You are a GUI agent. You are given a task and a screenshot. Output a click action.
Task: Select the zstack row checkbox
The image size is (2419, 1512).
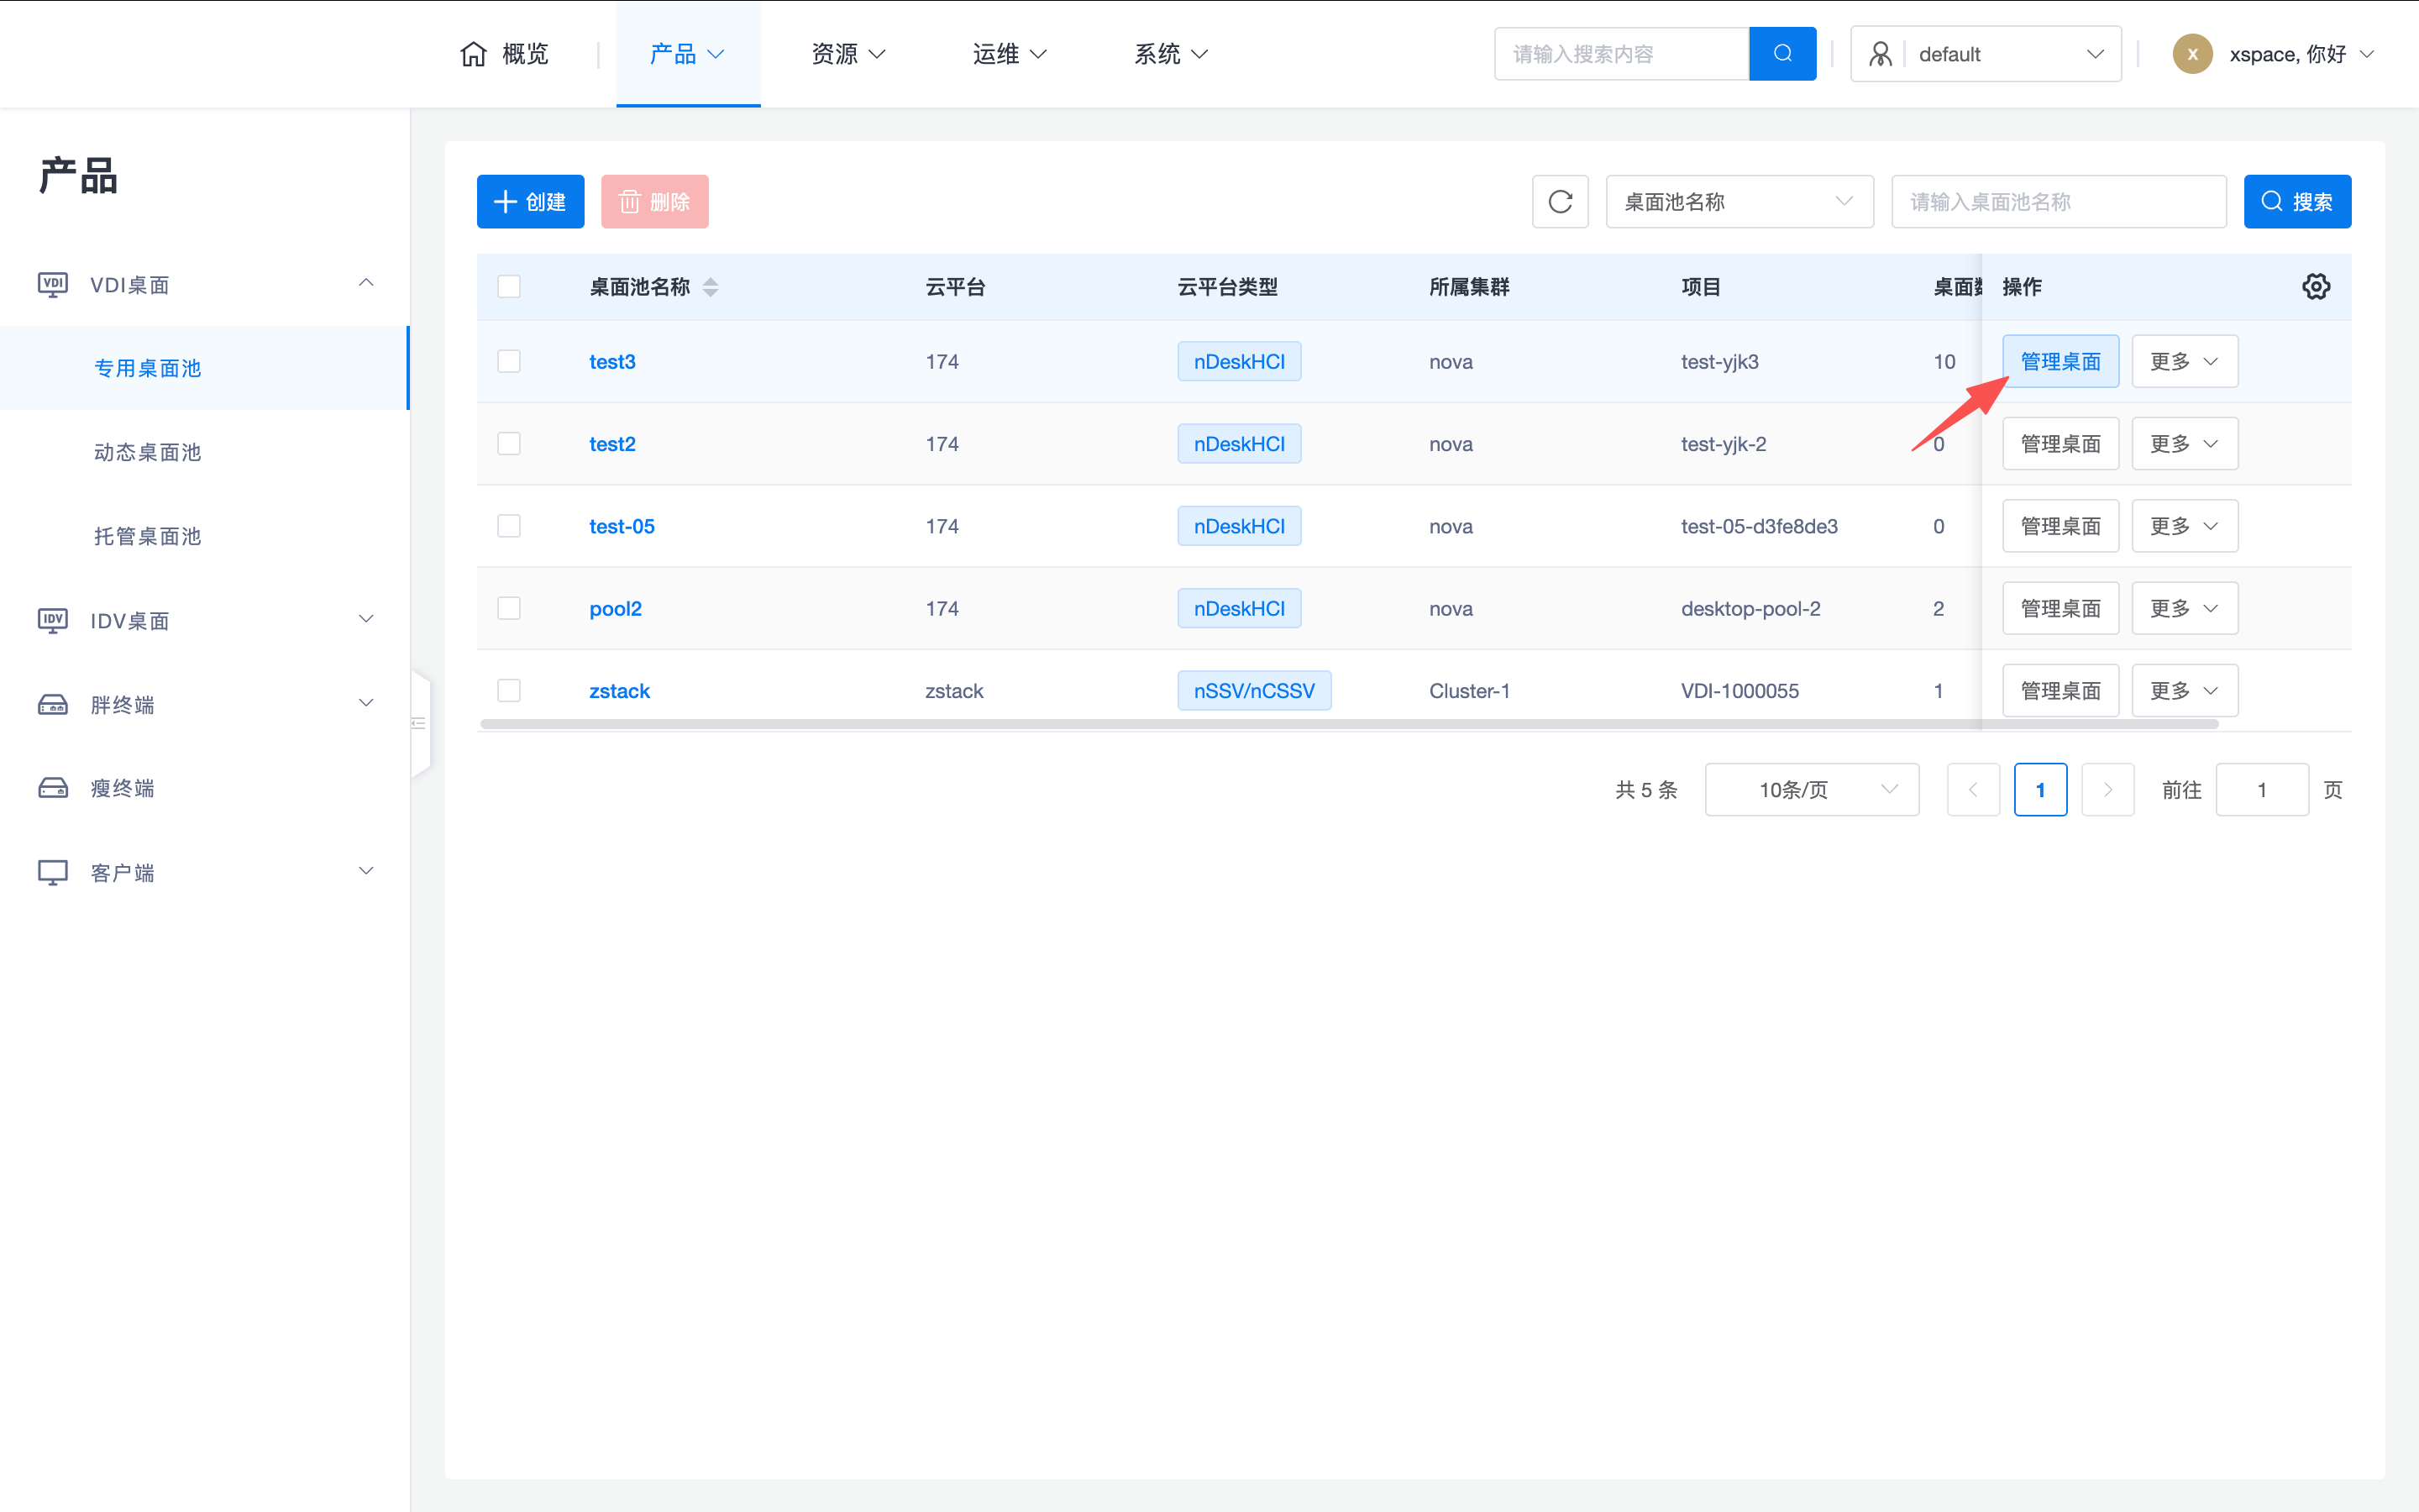click(x=509, y=690)
